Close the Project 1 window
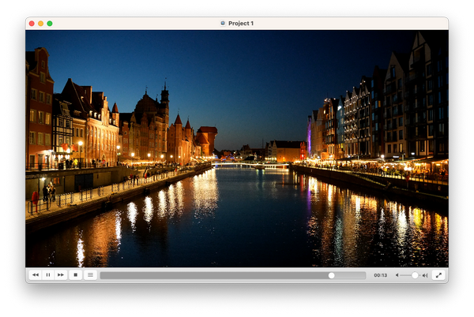 tap(32, 24)
